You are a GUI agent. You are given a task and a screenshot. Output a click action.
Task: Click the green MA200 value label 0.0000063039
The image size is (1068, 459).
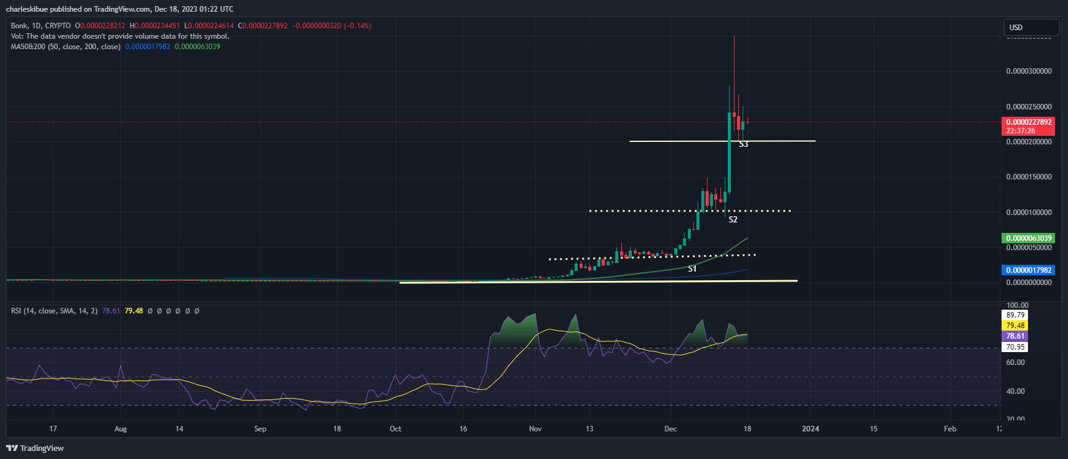1029,238
